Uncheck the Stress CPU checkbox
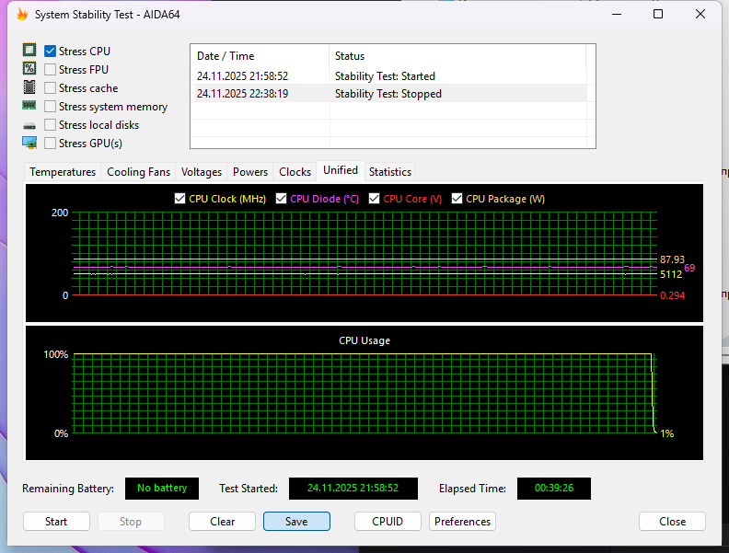729x553 pixels. click(x=51, y=52)
